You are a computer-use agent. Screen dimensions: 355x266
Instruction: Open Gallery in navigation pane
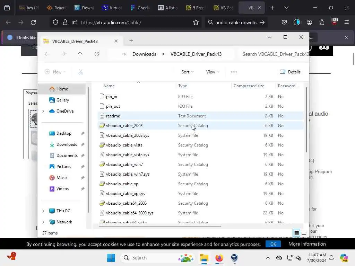pos(62,100)
